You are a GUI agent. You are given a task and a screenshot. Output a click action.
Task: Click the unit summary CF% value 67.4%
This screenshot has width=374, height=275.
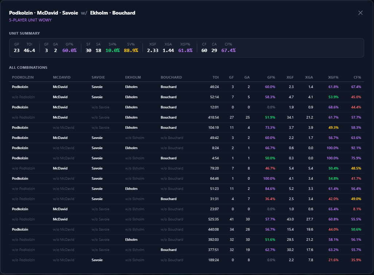tap(229, 51)
